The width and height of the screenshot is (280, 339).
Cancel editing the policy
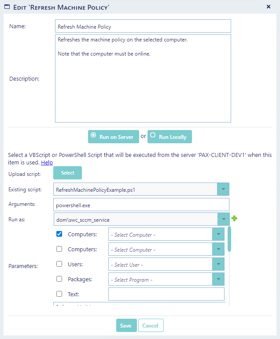coord(151,325)
